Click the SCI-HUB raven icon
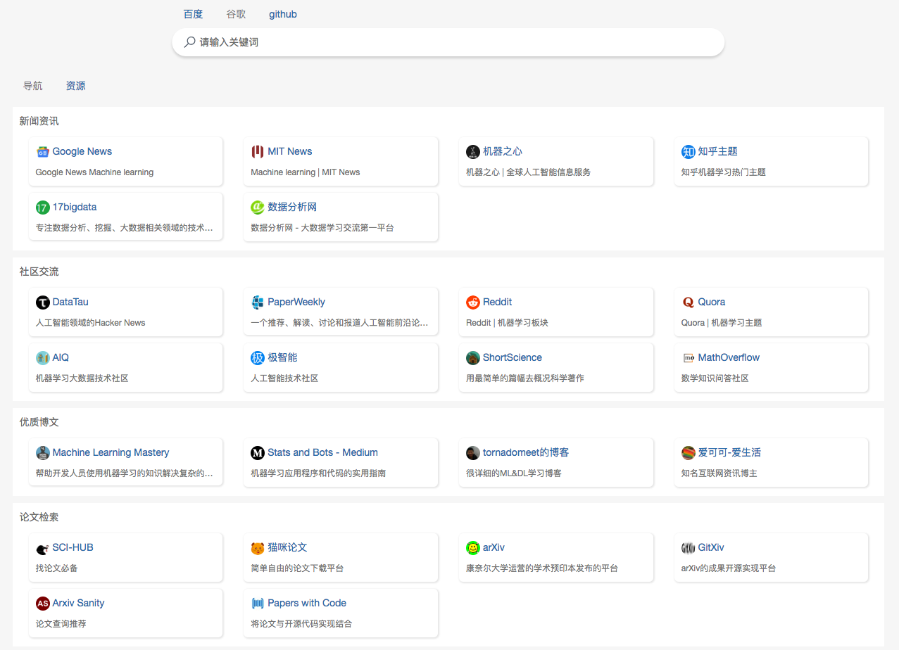 [x=43, y=547]
